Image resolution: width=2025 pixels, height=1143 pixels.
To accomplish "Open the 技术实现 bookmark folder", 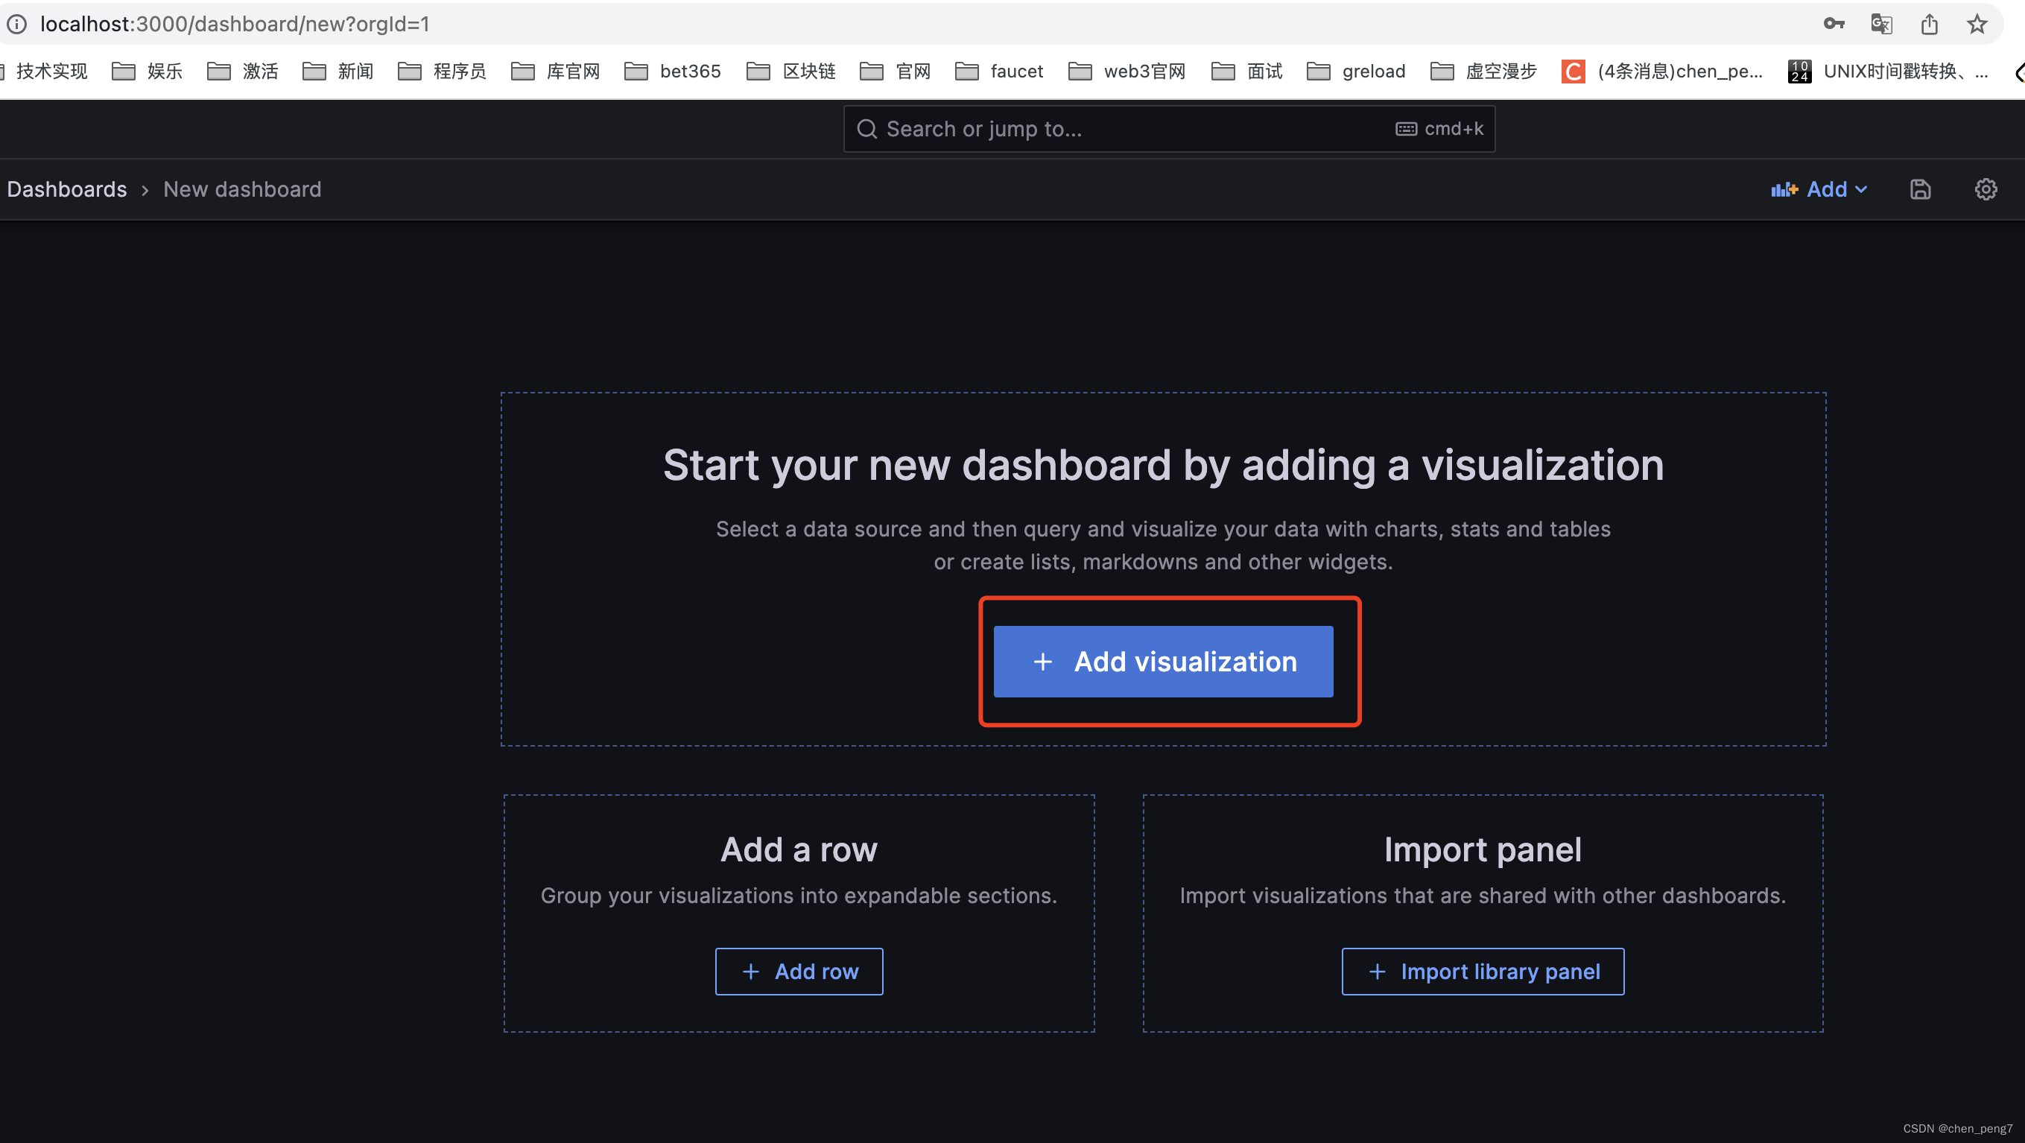I will 44,71.
